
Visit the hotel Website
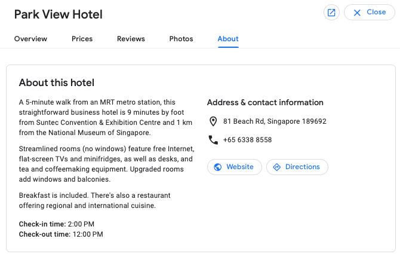click(235, 167)
